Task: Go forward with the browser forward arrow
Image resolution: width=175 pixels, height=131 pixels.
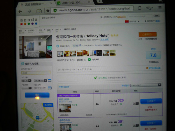Action: 29,11
